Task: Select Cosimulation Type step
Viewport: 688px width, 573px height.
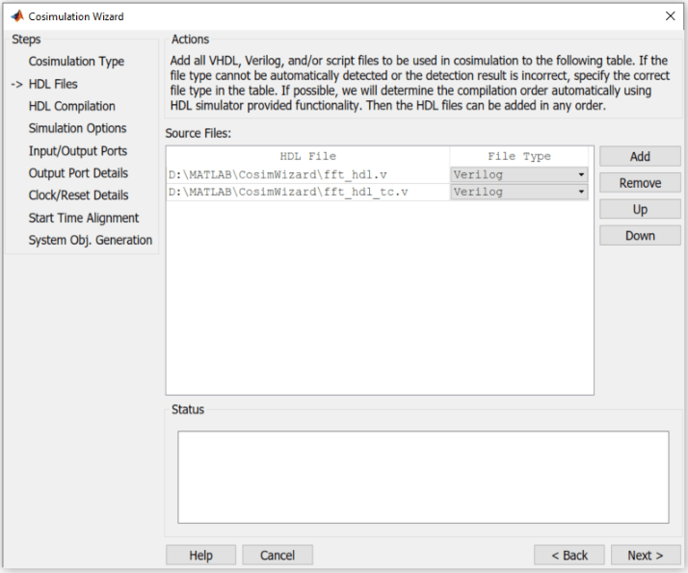Action: 76,62
